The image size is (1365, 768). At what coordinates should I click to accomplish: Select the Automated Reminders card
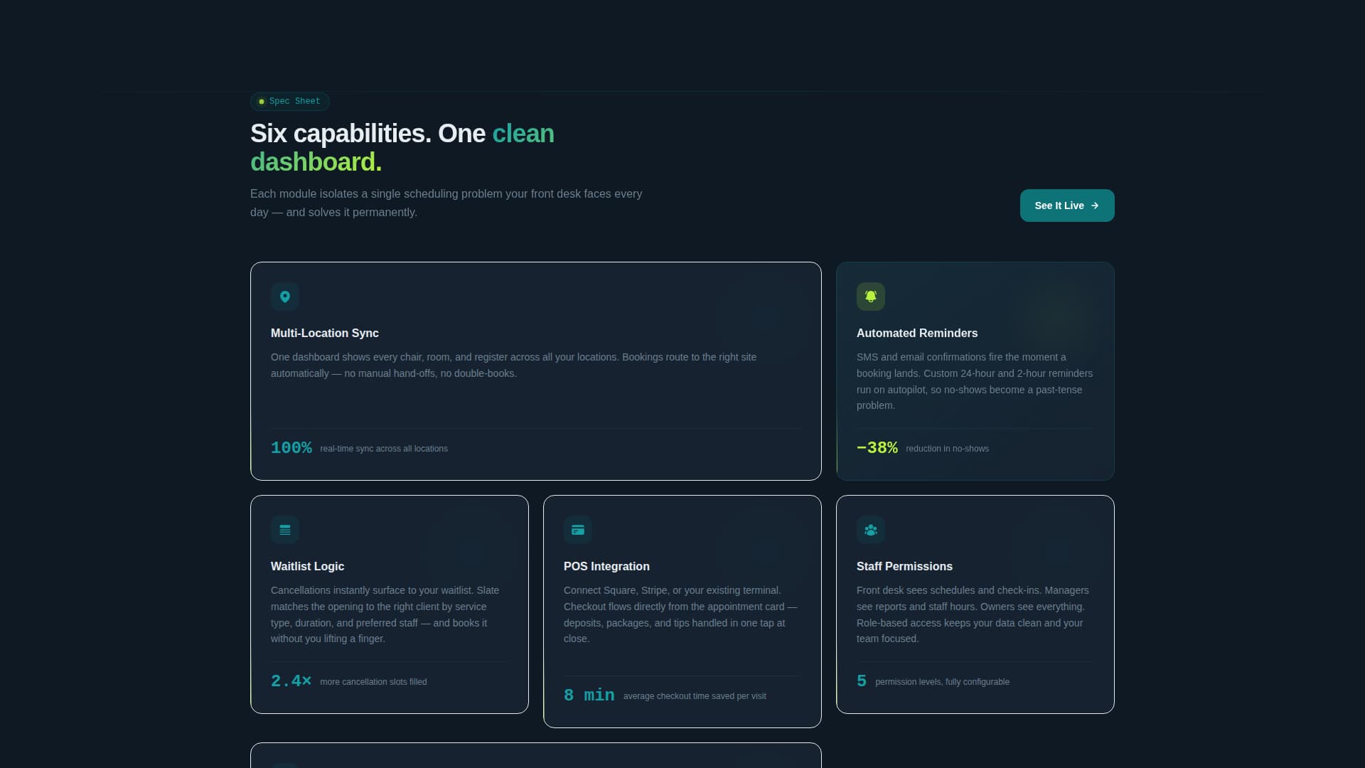pyautogui.click(x=975, y=370)
